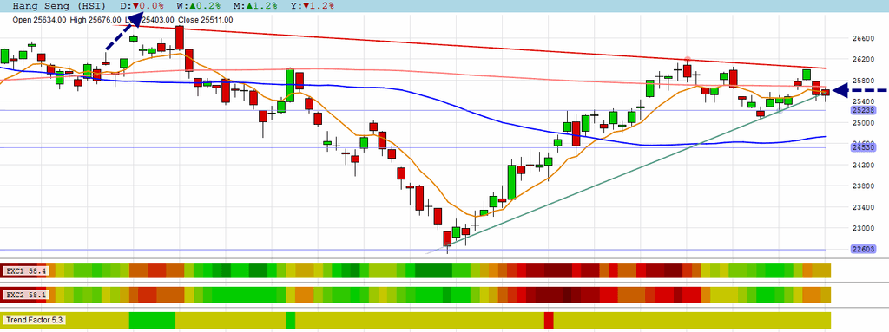The width and height of the screenshot is (889, 332).
Task: Click the red circle marker on the red resistance line
Action: (688, 60)
